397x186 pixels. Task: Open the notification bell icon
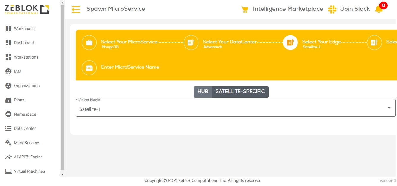[x=379, y=9]
